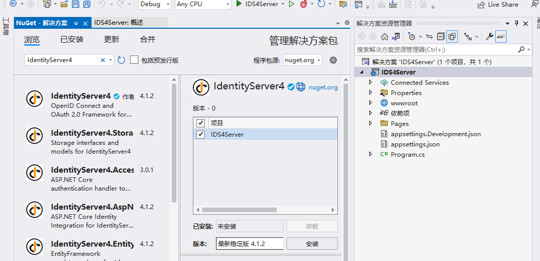Click the Hot Reload flame icon
540x261 pixels.
tap(303, 5)
